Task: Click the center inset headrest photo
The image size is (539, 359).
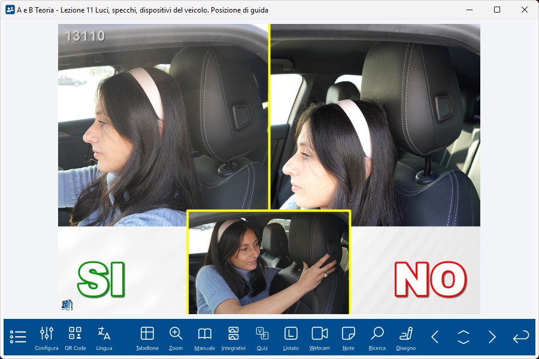Action: (x=269, y=262)
